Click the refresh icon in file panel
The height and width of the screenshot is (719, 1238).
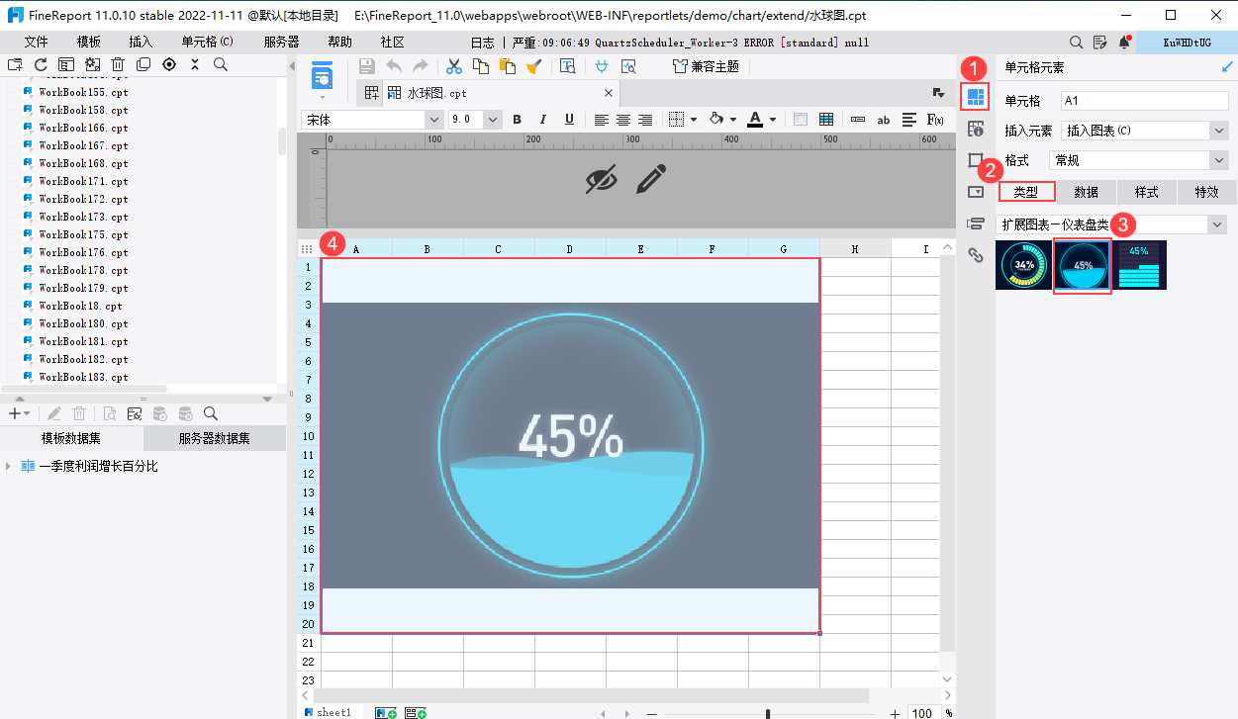(41, 64)
